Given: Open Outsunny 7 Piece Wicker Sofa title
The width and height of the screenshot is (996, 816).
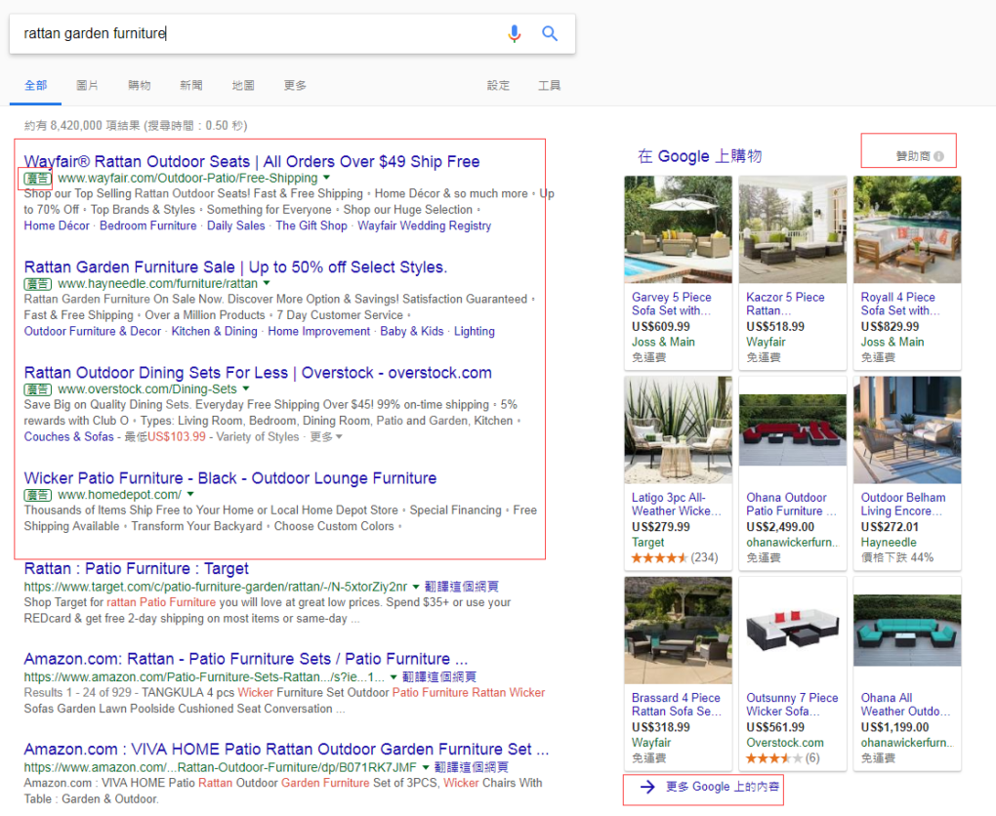Looking at the screenshot, I should (792, 705).
